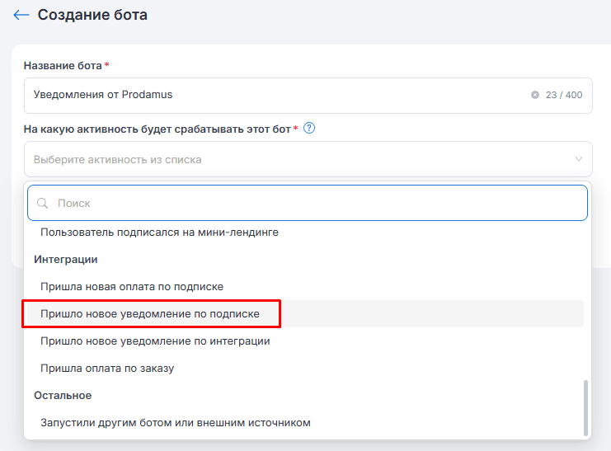Open the help question mark icon

[309, 129]
